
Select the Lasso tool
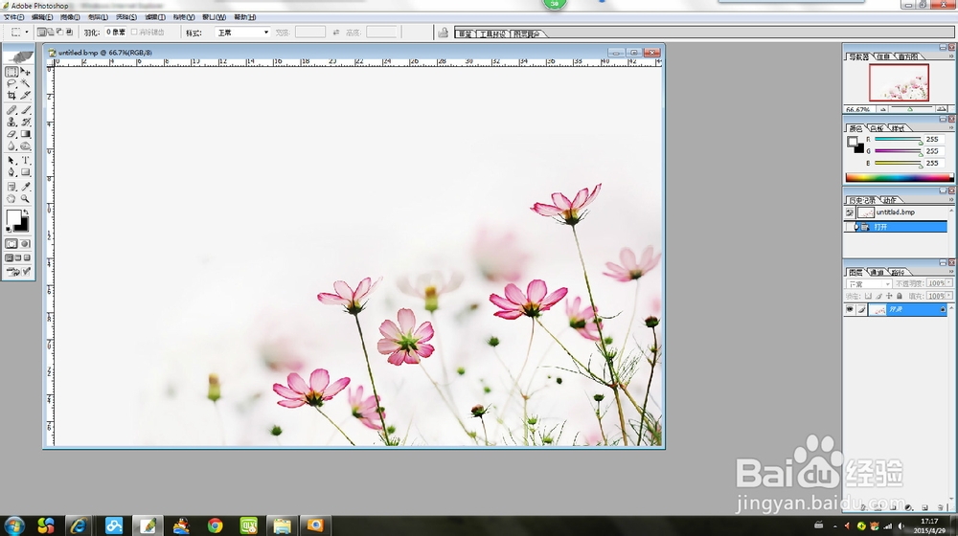pyautogui.click(x=11, y=83)
